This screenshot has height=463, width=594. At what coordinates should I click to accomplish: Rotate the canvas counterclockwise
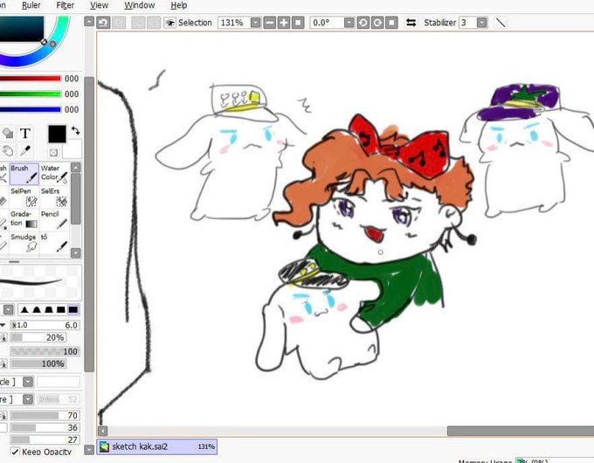pos(363,23)
